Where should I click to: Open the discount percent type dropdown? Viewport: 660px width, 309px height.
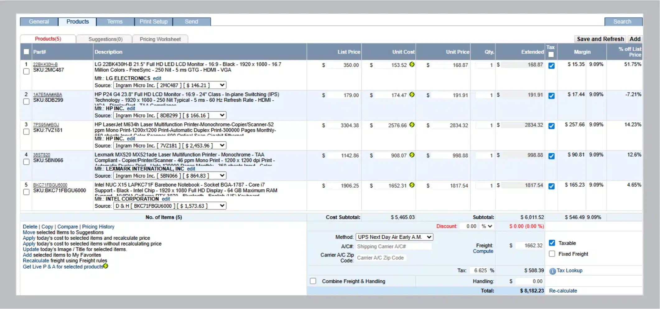[487, 226]
